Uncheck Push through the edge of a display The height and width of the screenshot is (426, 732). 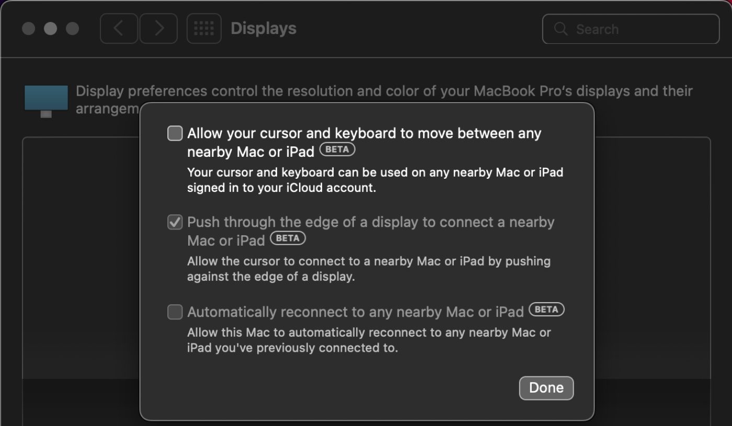coord(175,222)
